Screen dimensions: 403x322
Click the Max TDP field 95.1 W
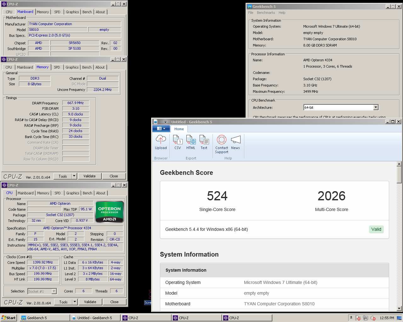86,209
